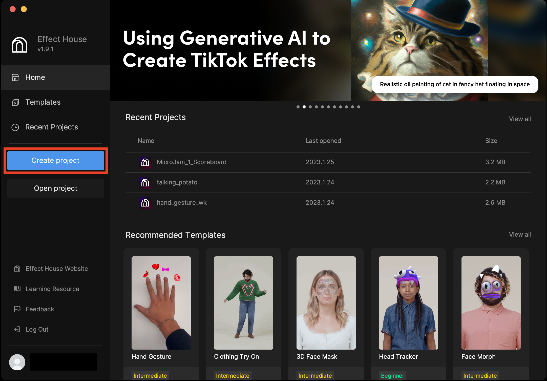Open the Feedback option
The height and width of the screenshot is (381, 547).
pyautogui.click(x=40, y=309)
